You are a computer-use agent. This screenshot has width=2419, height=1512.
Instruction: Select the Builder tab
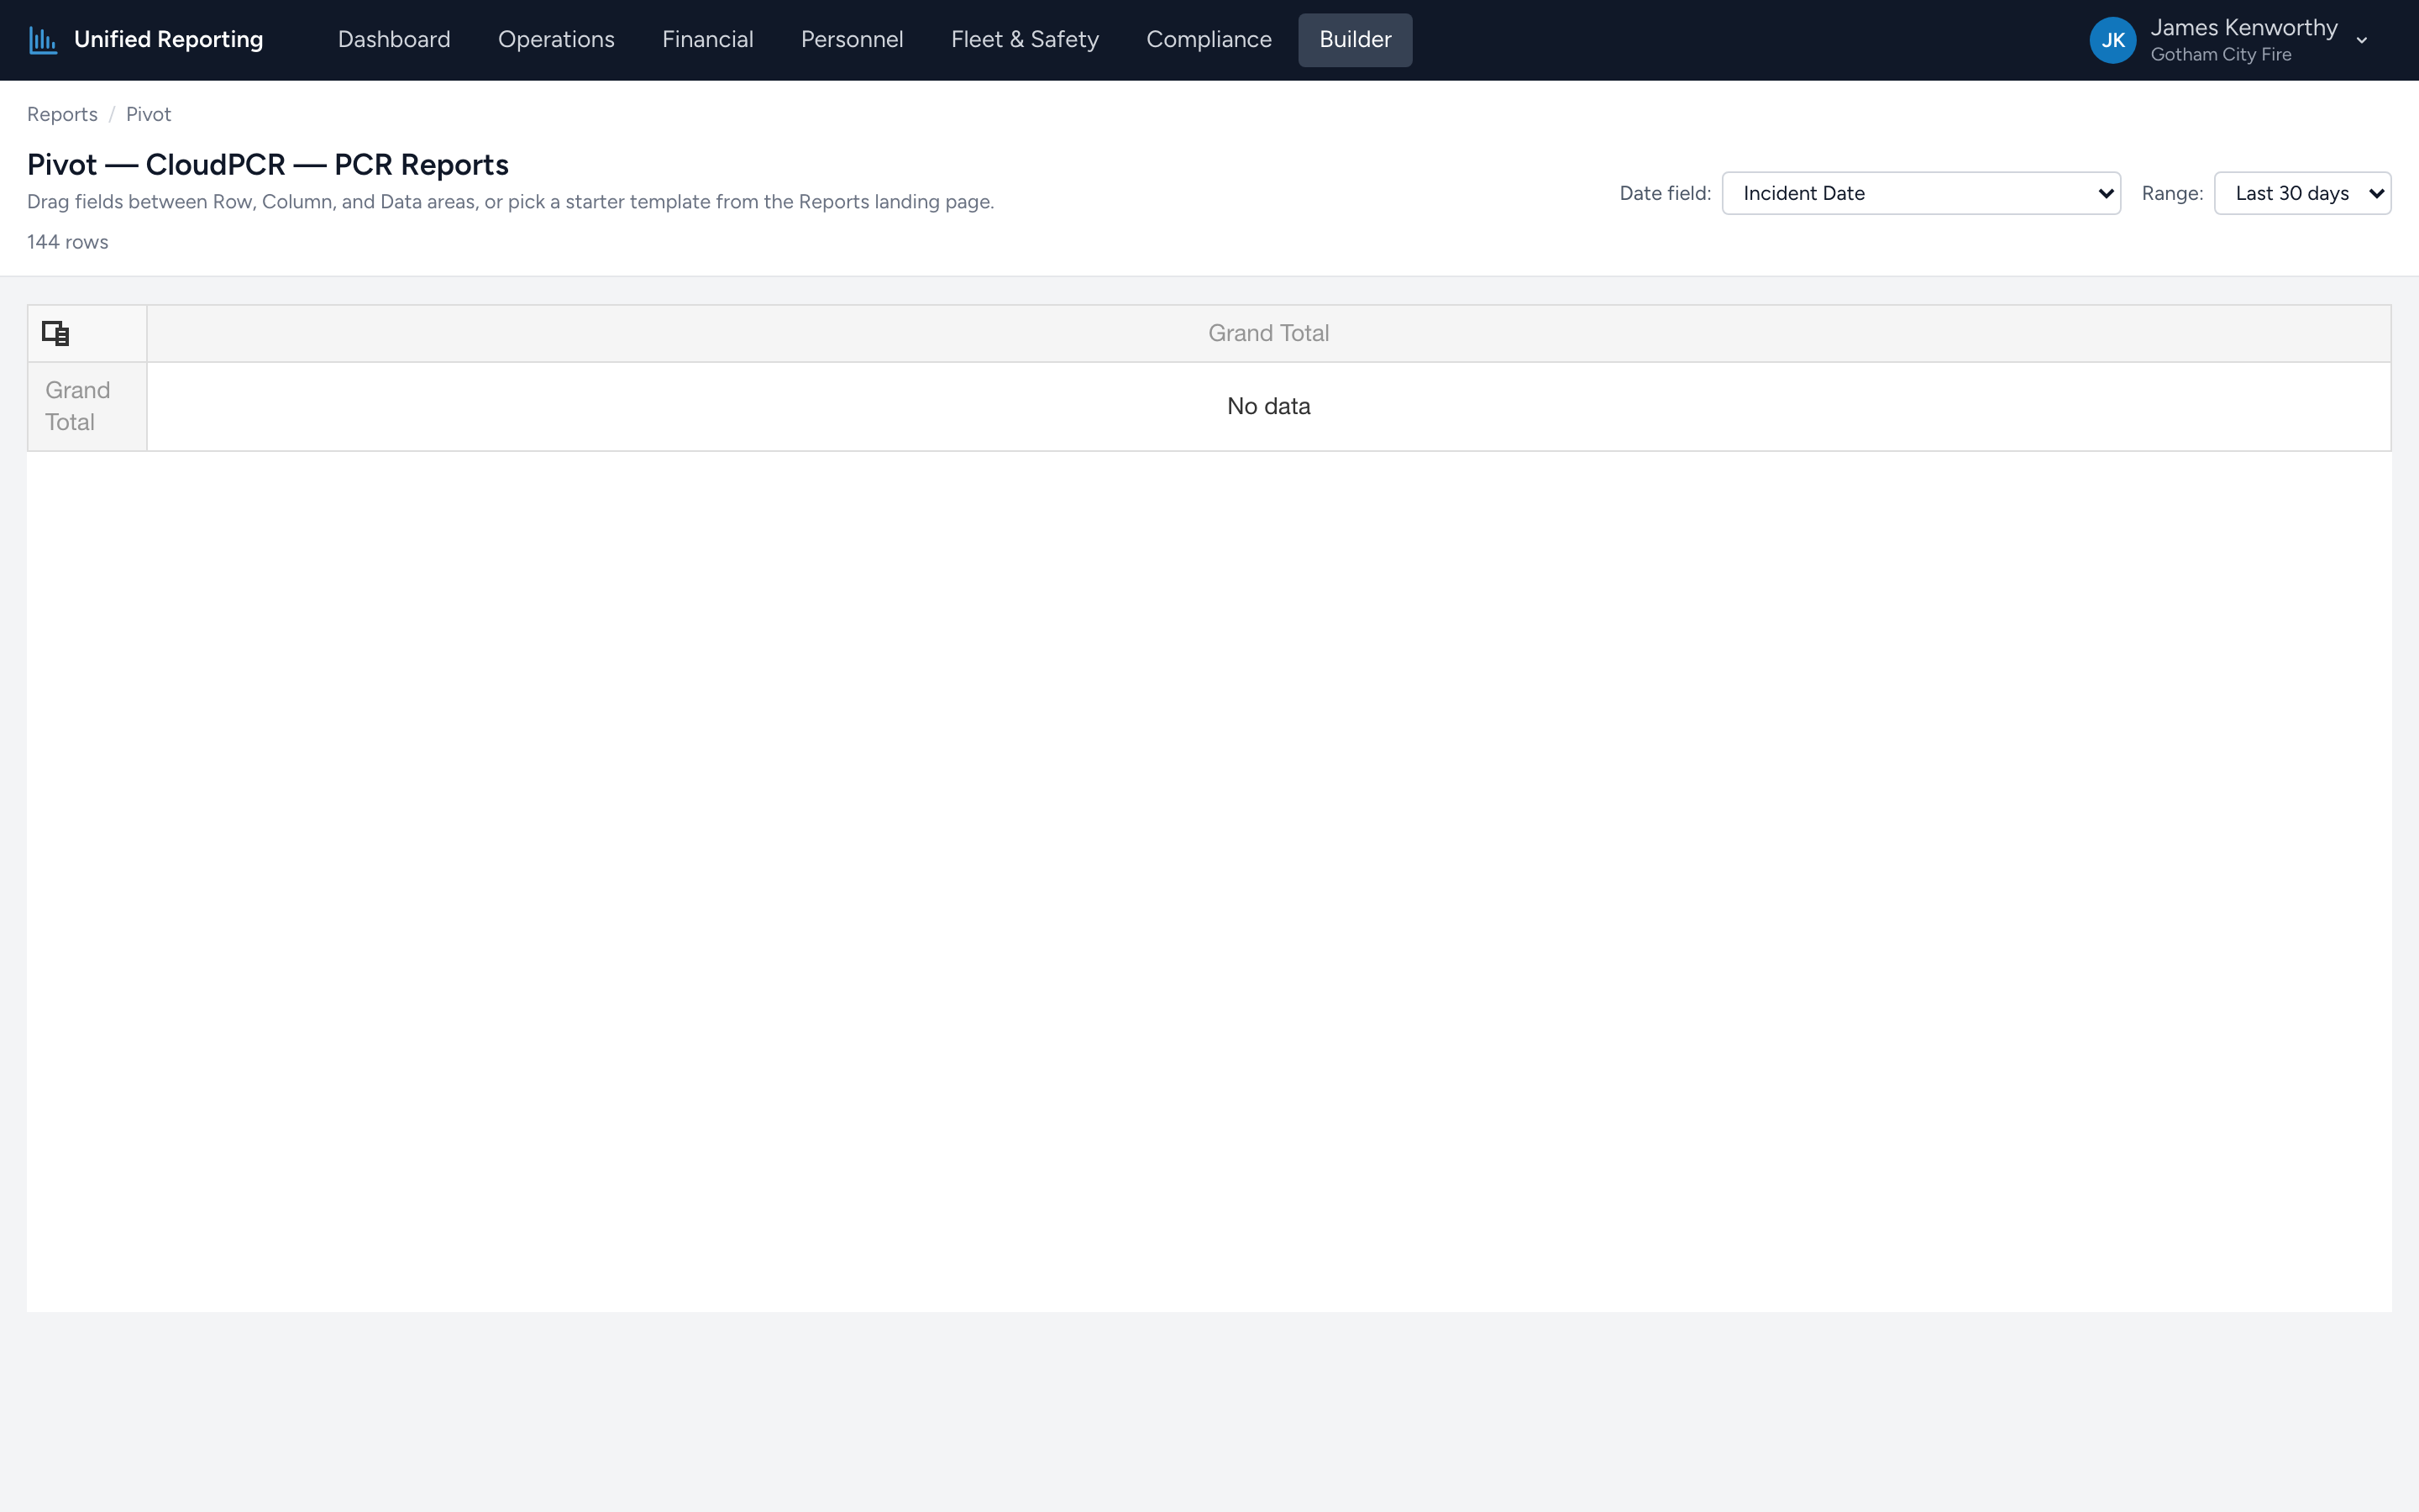[x=1355, y=40]
